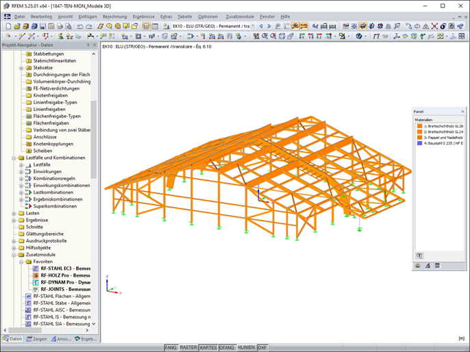Toggle OFANG object snap in status bar
This screenshot has height=352, width=470.
coord(227,347)
